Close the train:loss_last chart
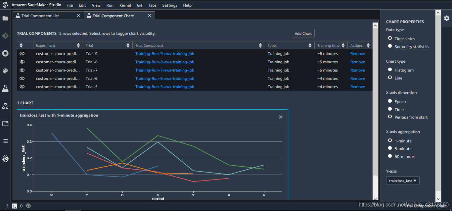This screenshot has height=211, width=452. (281, 117)
